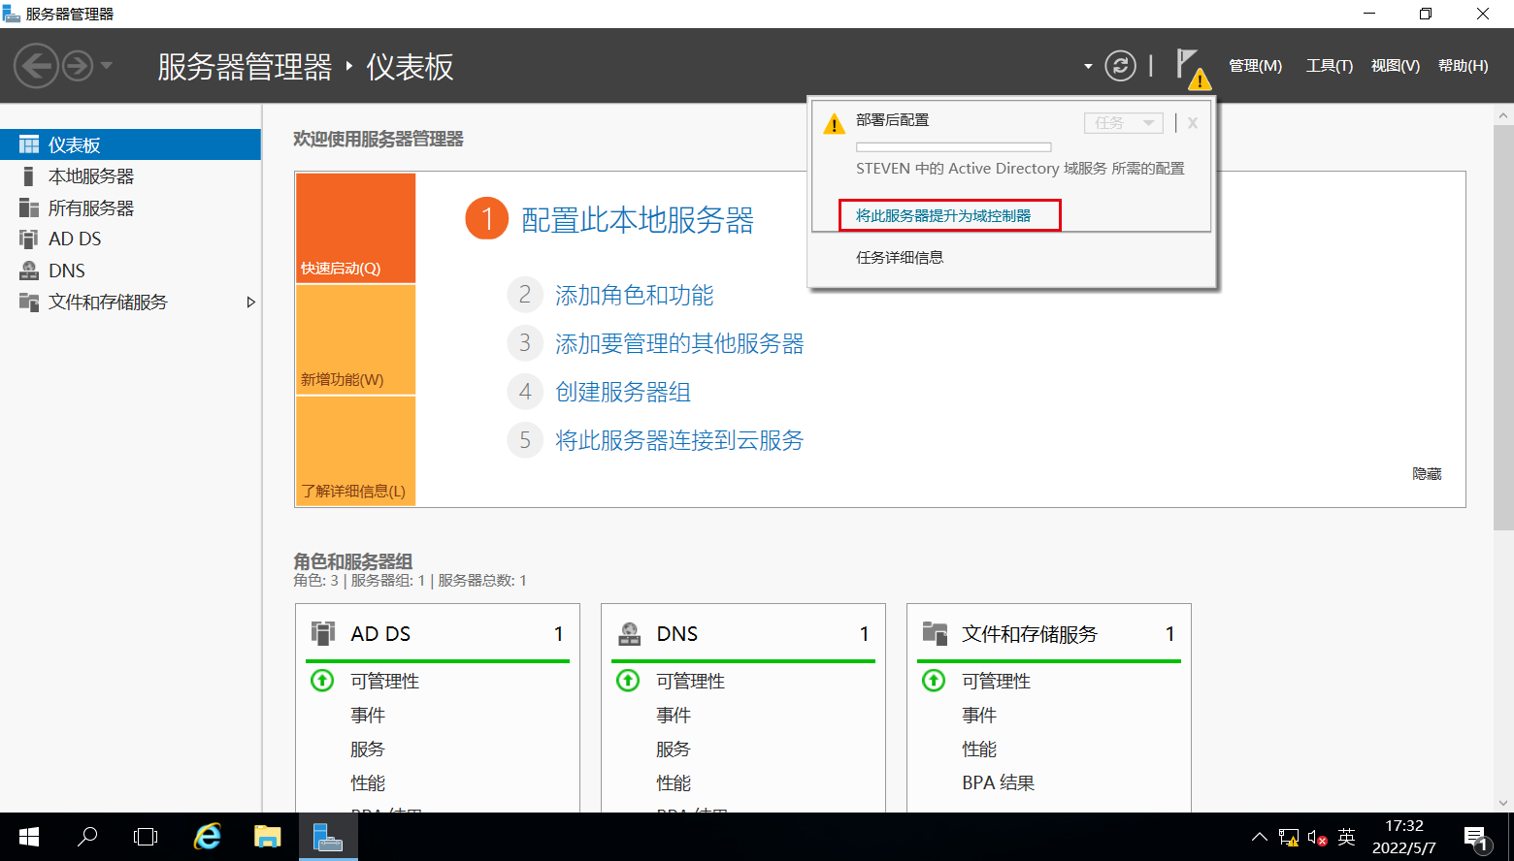Viewport: 1514px width, 861px height.
Task: Click green status icon in 文件和存储服务 tile
Action: [x=934, y=681]
